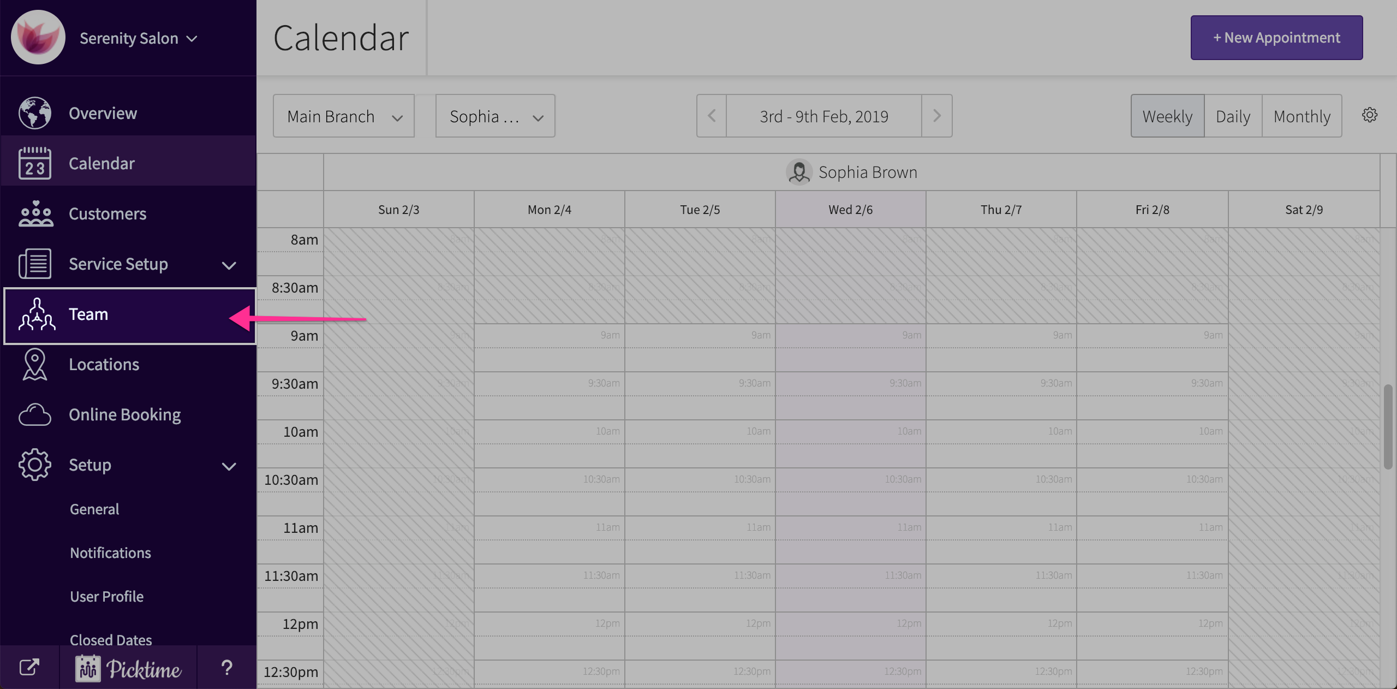Click the help question mark icon

(226, 667)
